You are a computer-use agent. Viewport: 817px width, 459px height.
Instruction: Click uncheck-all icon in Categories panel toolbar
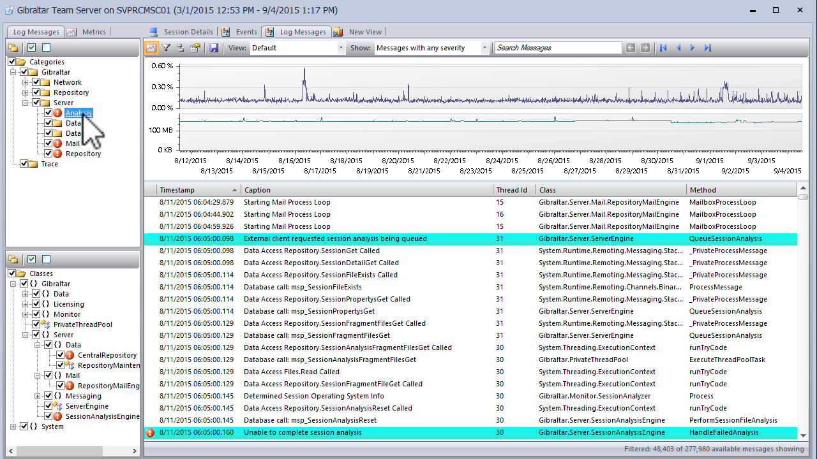46,47
